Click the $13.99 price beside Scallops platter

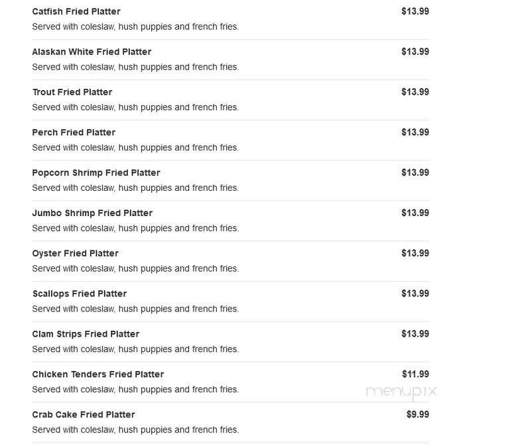pyautogui.click(x=415, y=294)
